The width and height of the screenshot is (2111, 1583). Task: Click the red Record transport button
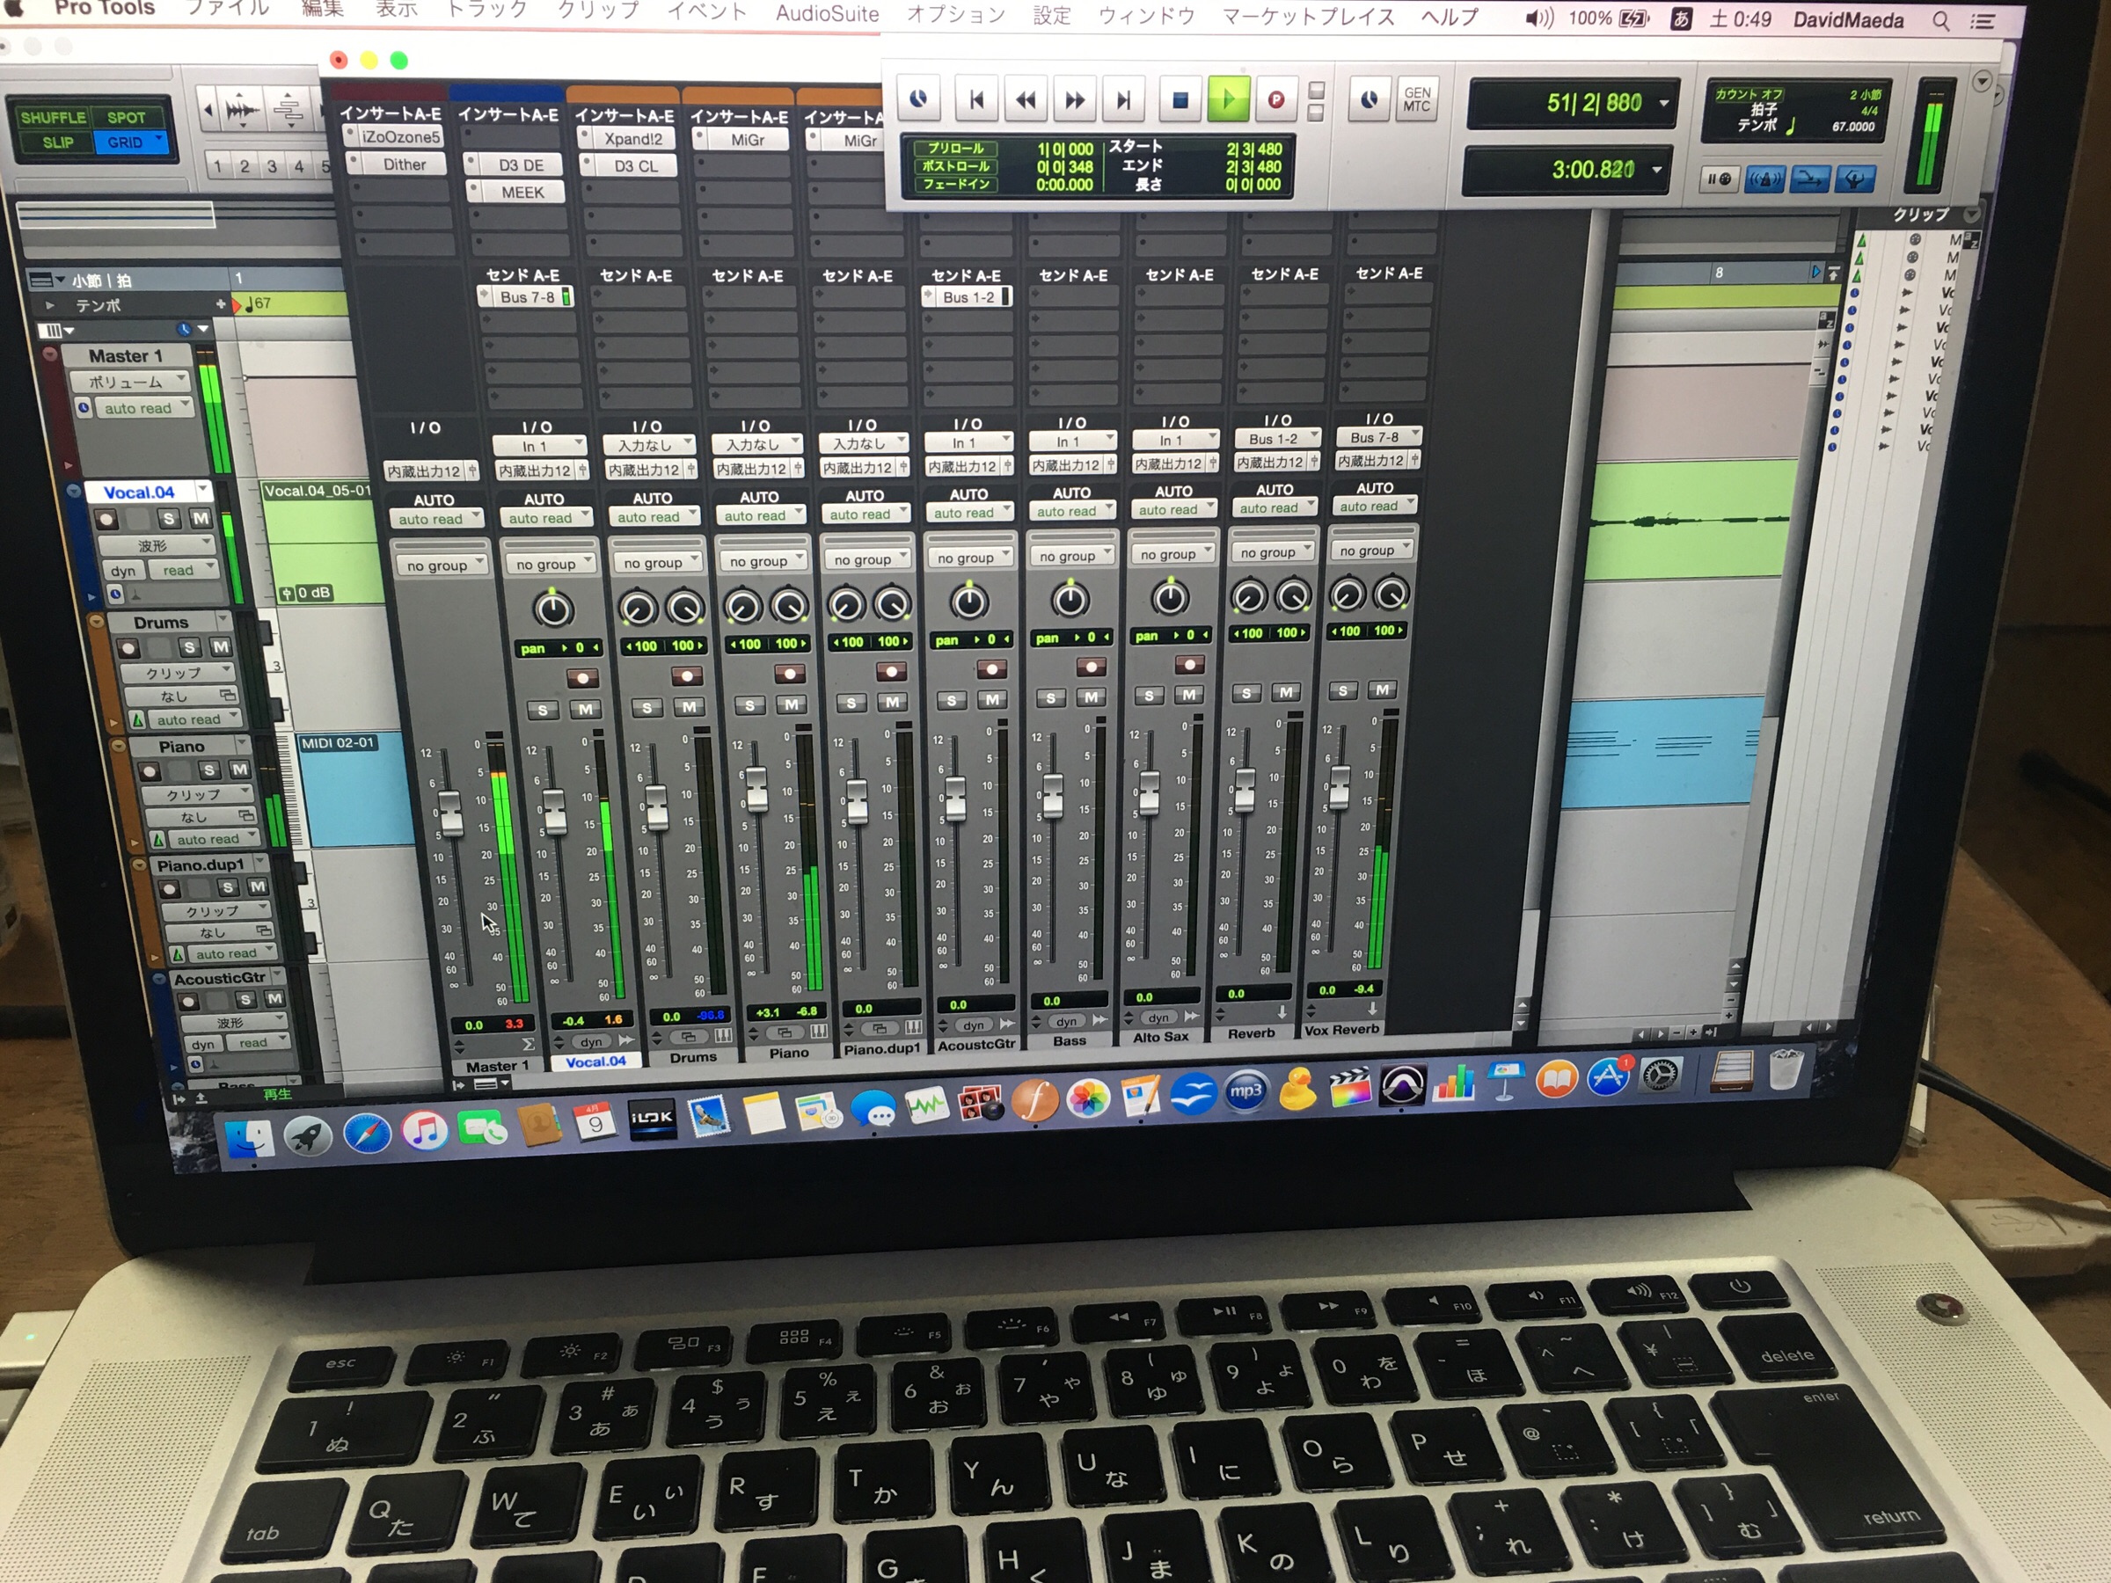[1275, 99]
